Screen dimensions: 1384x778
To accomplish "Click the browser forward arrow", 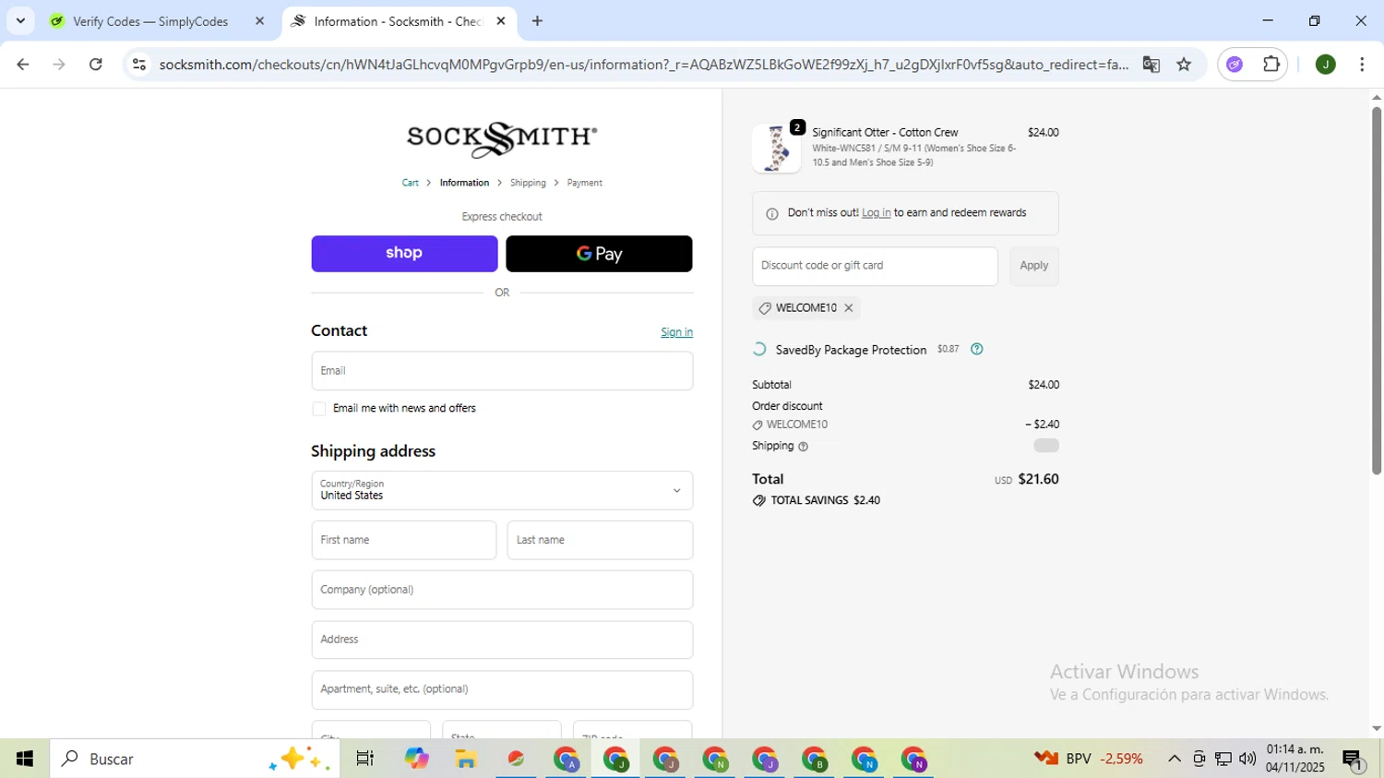I will pos(59,64).
